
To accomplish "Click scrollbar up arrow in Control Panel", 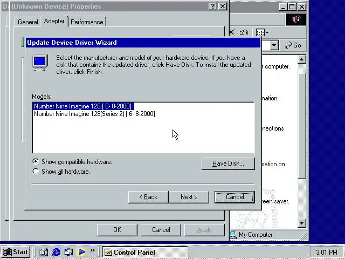I will [302, 59].
